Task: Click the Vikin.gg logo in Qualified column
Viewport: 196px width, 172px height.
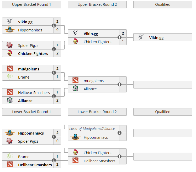Action: point(141,37)
